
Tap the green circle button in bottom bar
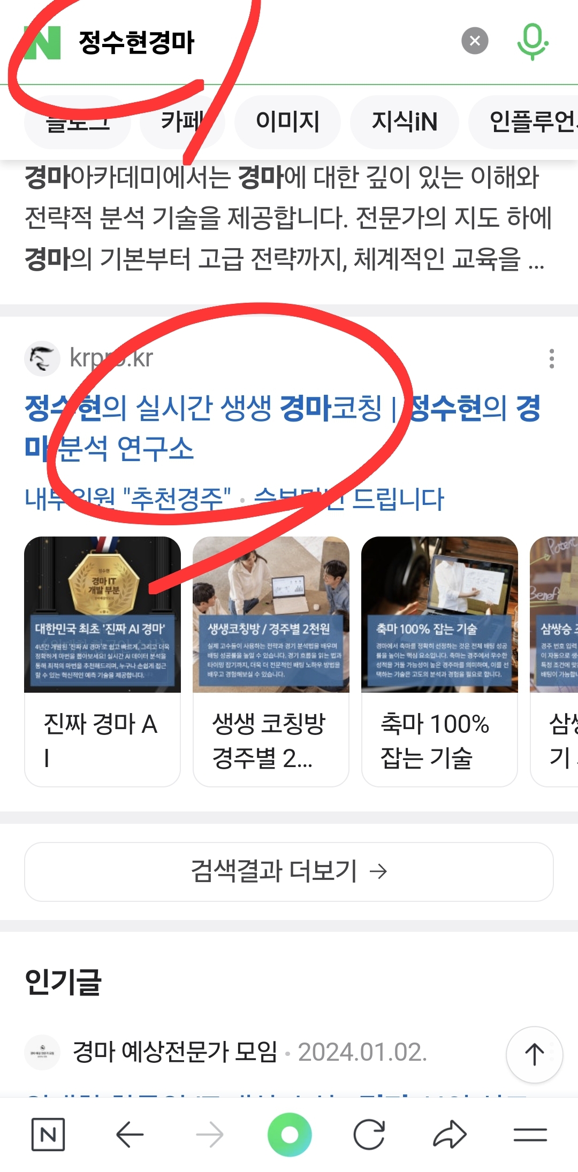pos(290,1134)
